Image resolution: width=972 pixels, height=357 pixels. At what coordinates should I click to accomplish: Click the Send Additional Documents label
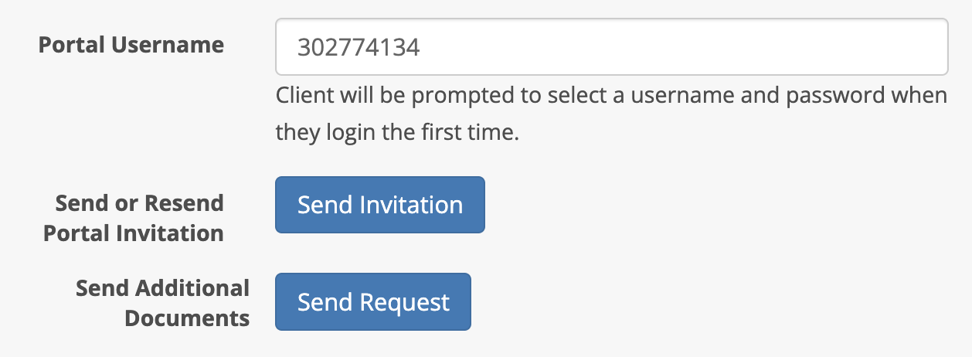pyautogui.click(x=163, y=303)
